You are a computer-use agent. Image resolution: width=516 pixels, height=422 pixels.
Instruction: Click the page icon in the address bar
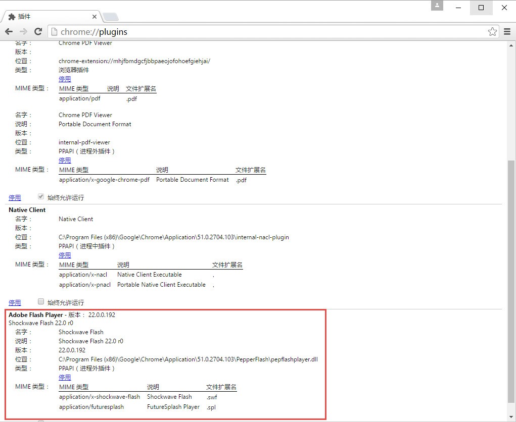[54, 32]
